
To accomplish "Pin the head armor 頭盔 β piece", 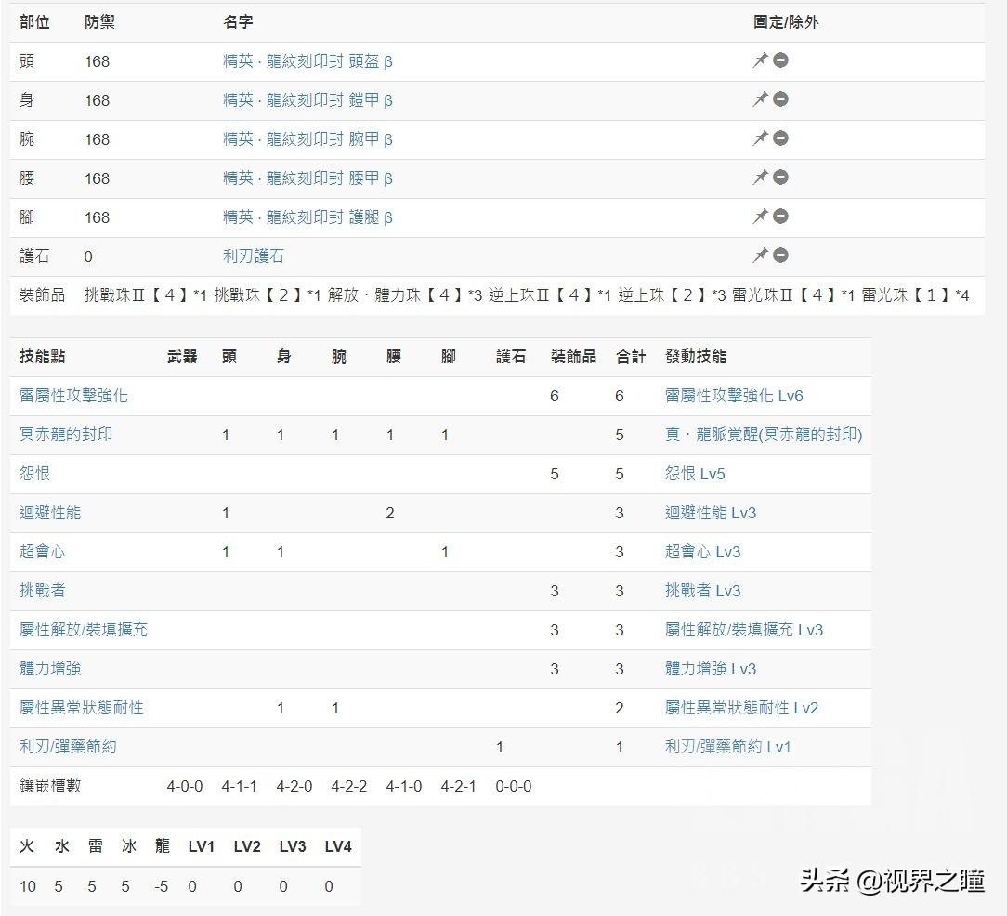I will (x=760, y=60).
